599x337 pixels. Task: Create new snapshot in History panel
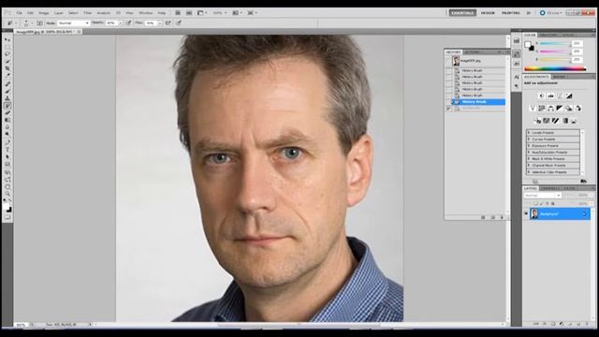click(493, 217)
